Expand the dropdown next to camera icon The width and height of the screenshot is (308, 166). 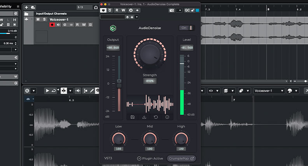tap(179, 10)
